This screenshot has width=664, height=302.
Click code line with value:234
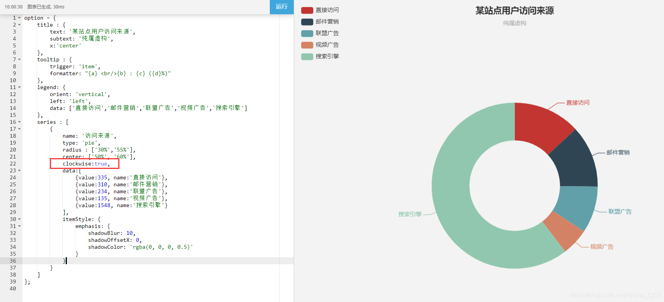[121, 191]
